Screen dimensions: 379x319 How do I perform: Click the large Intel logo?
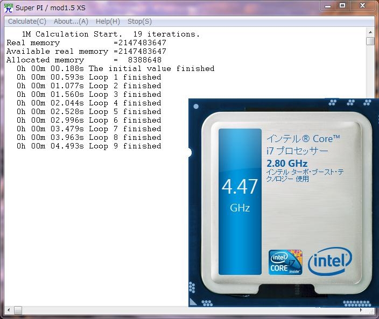coord(330,261)
